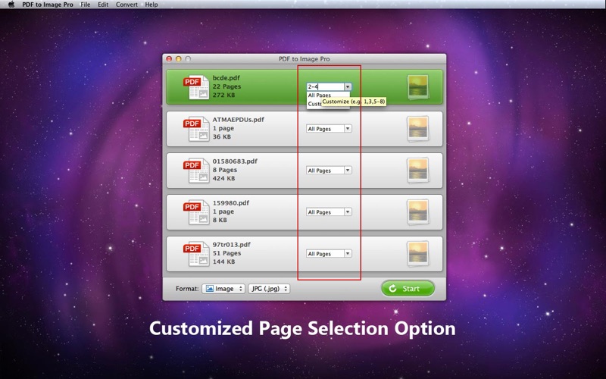Screen dimensions: 606x379
Task: Choose All Pages in the open dropdown list
Action: (320, 96)
